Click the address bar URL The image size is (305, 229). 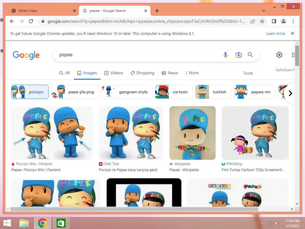coord(146,21)
